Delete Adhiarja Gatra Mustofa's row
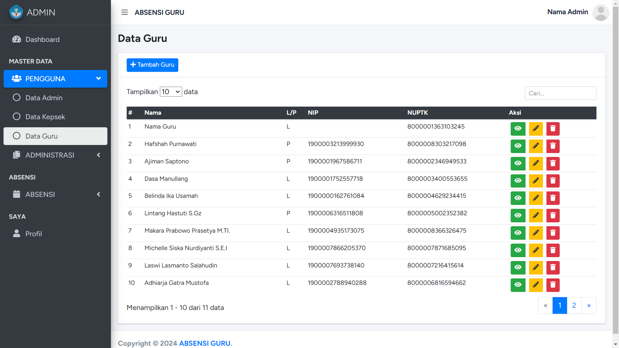The height and width of the screenshot is (348, 619). (x=553, y=285)
